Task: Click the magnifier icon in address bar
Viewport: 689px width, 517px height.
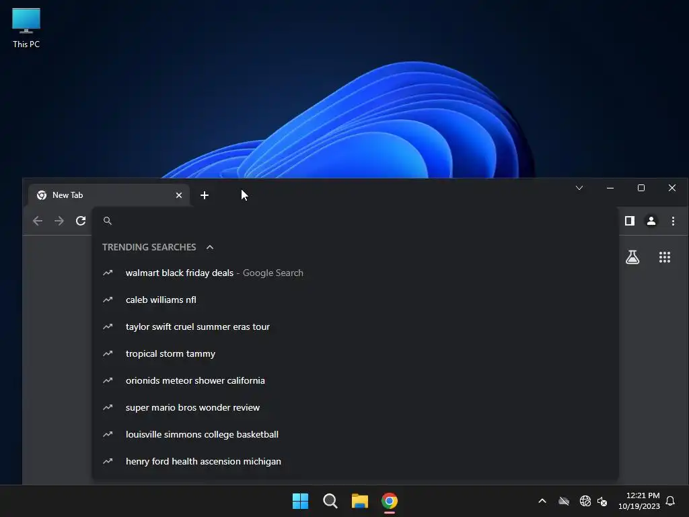Action: [107, 221]
